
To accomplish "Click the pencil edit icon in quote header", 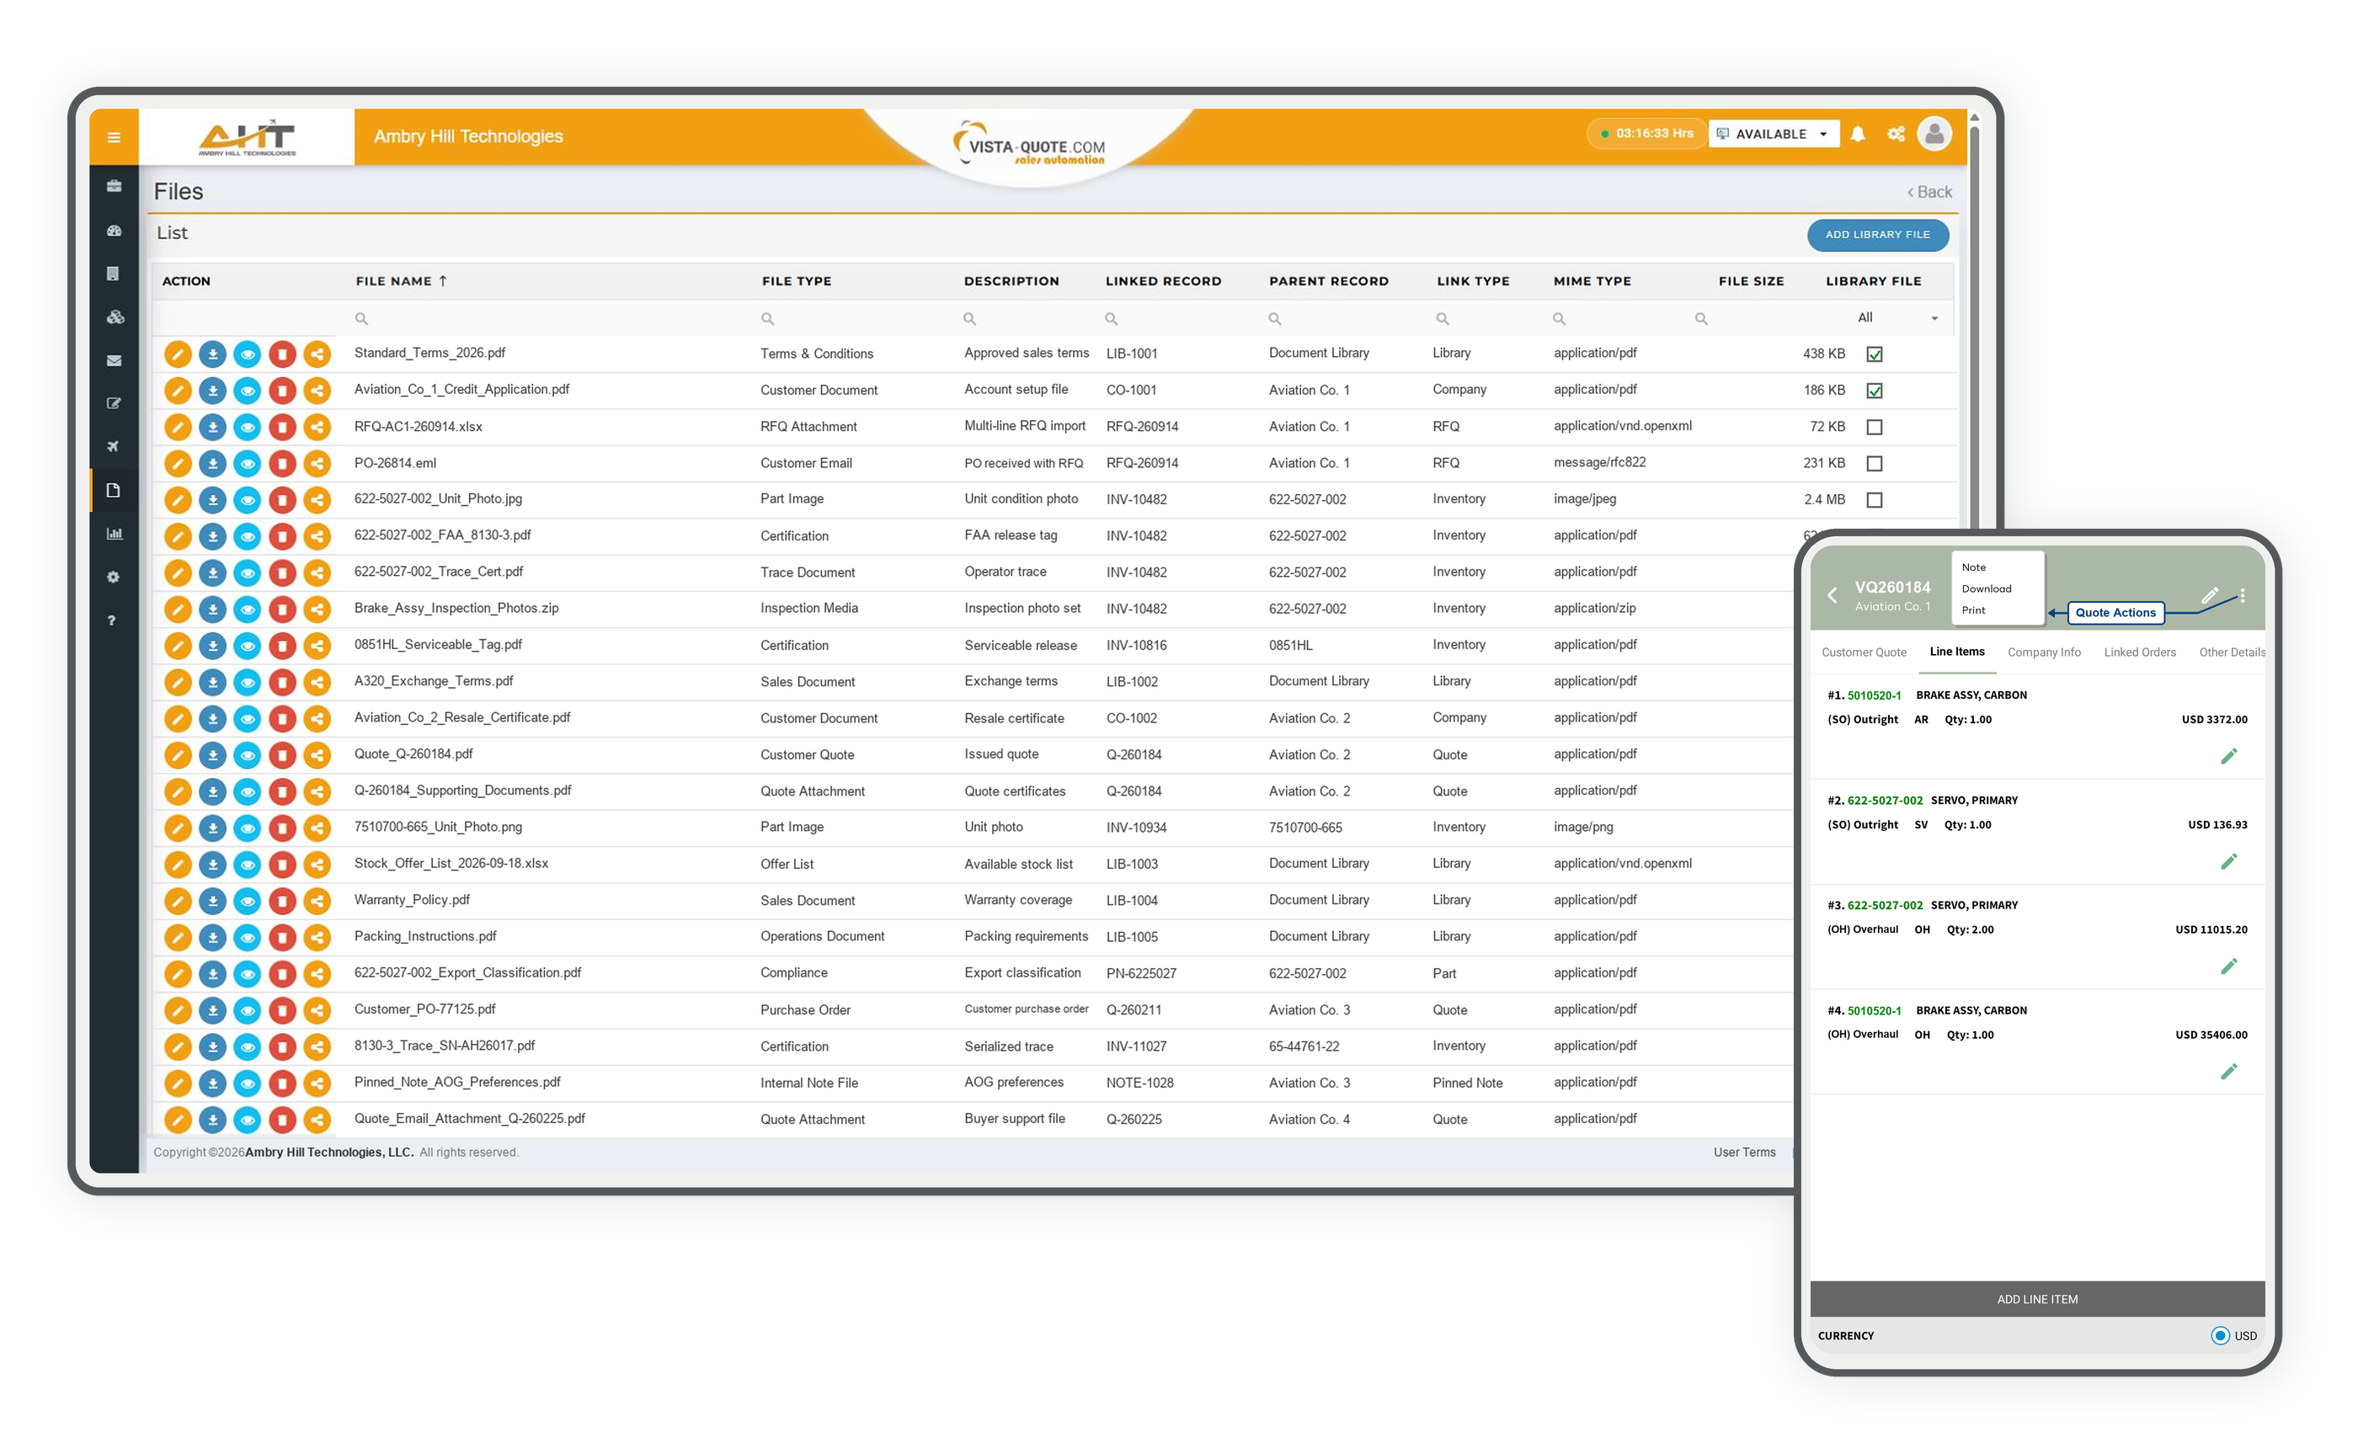I will 2210,594.
